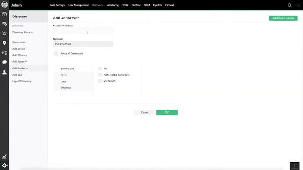303x170 pixels.
Task: Check the All credentials checkbox
Action: pos(100,68)
